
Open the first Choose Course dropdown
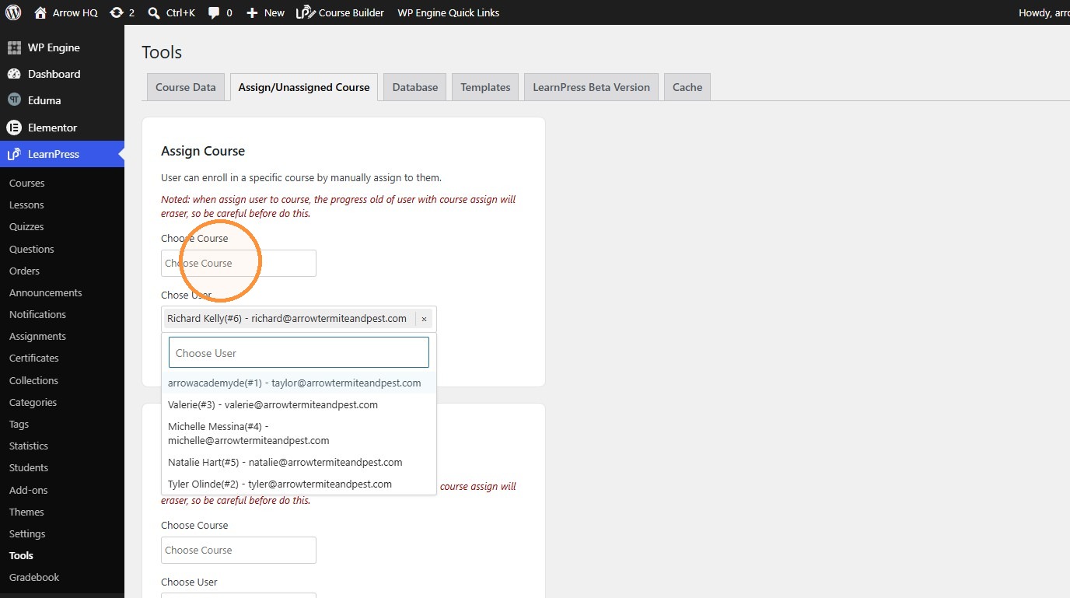tap(239, 263)
